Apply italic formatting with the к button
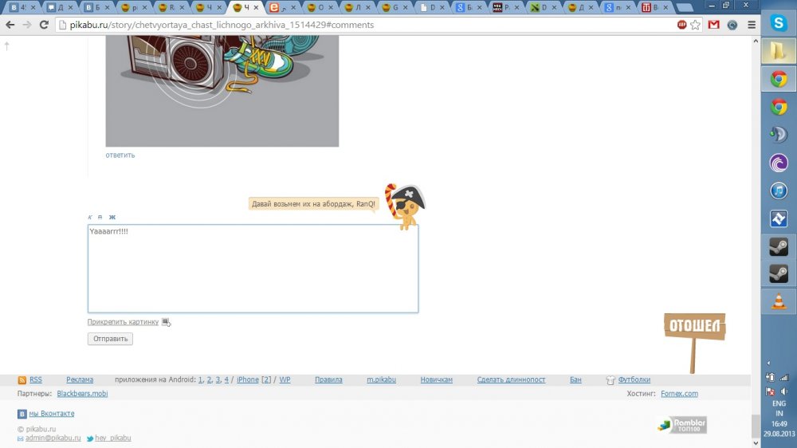 [91, 217]
